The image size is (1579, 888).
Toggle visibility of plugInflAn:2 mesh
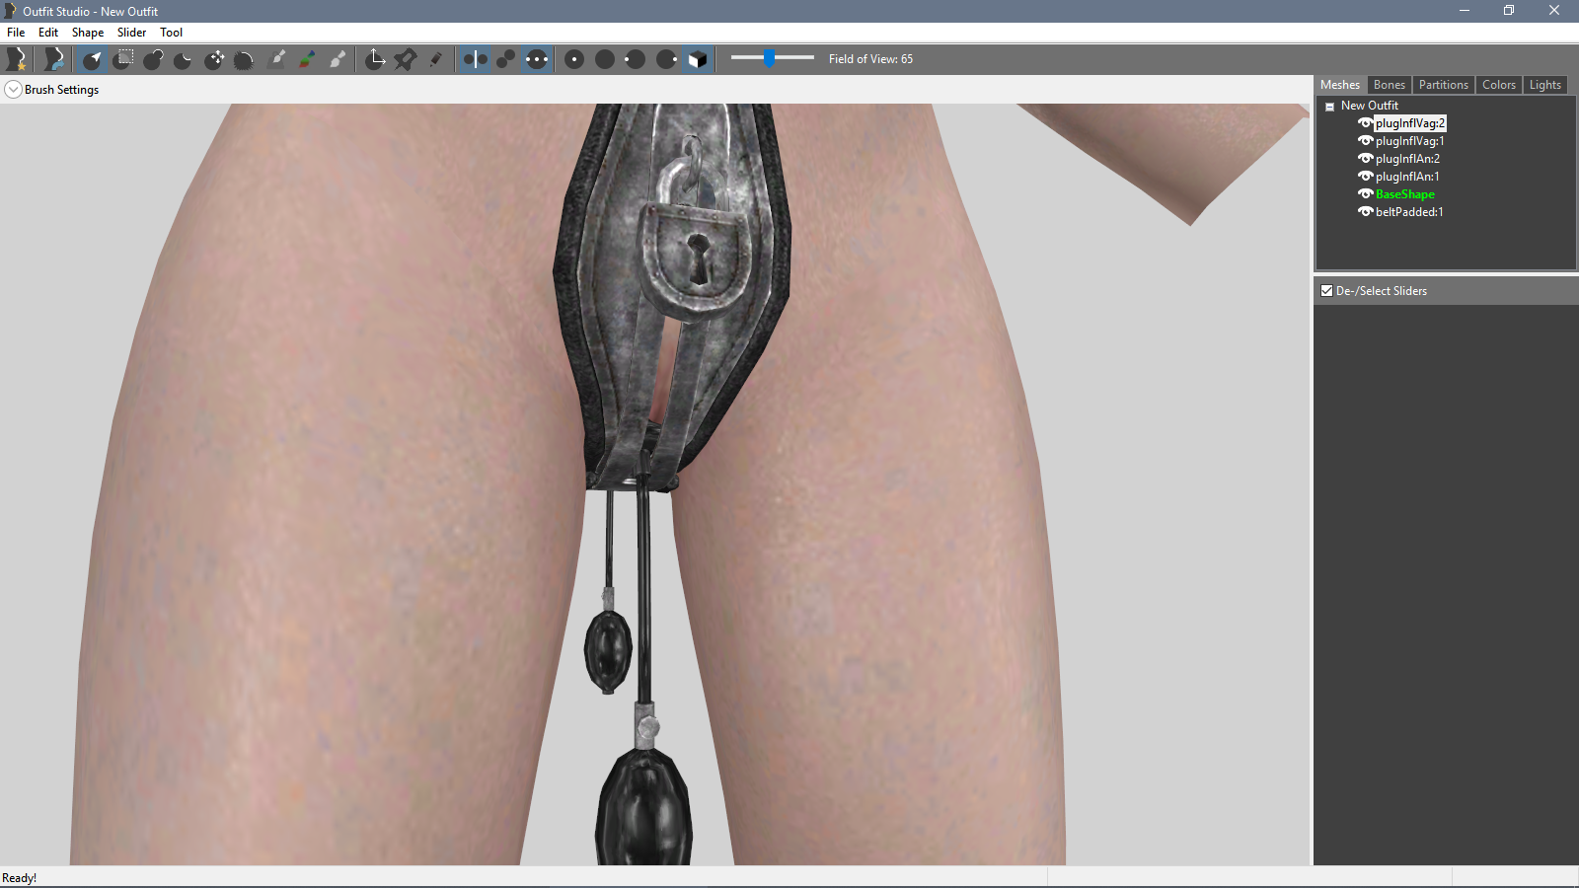1366,159
